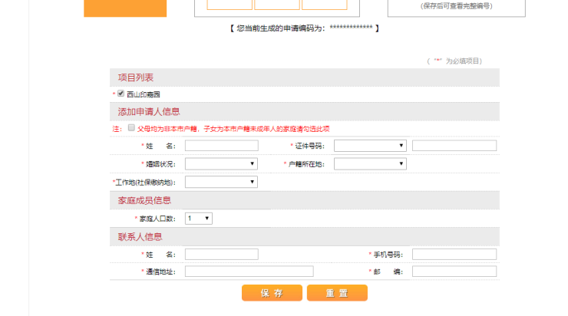Click the contact person 姓名 field

pos(221,255)
